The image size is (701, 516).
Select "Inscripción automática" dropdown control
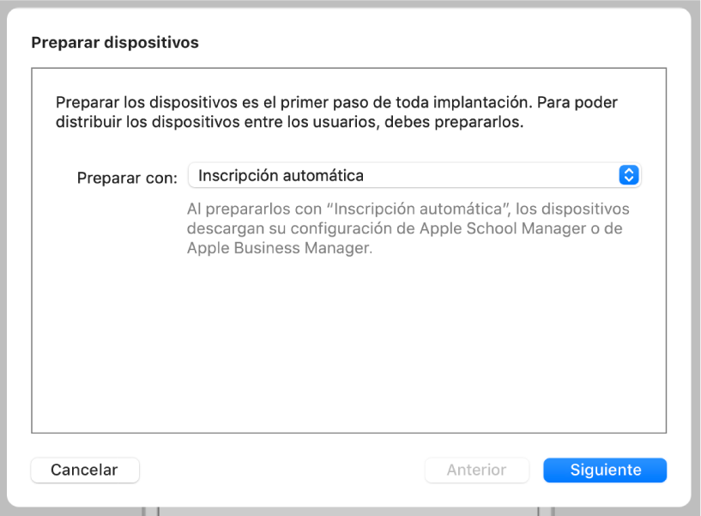coord(414,175)
